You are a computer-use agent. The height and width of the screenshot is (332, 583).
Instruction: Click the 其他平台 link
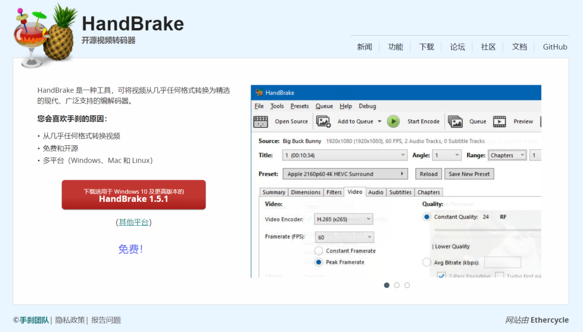tap(134, 222)
